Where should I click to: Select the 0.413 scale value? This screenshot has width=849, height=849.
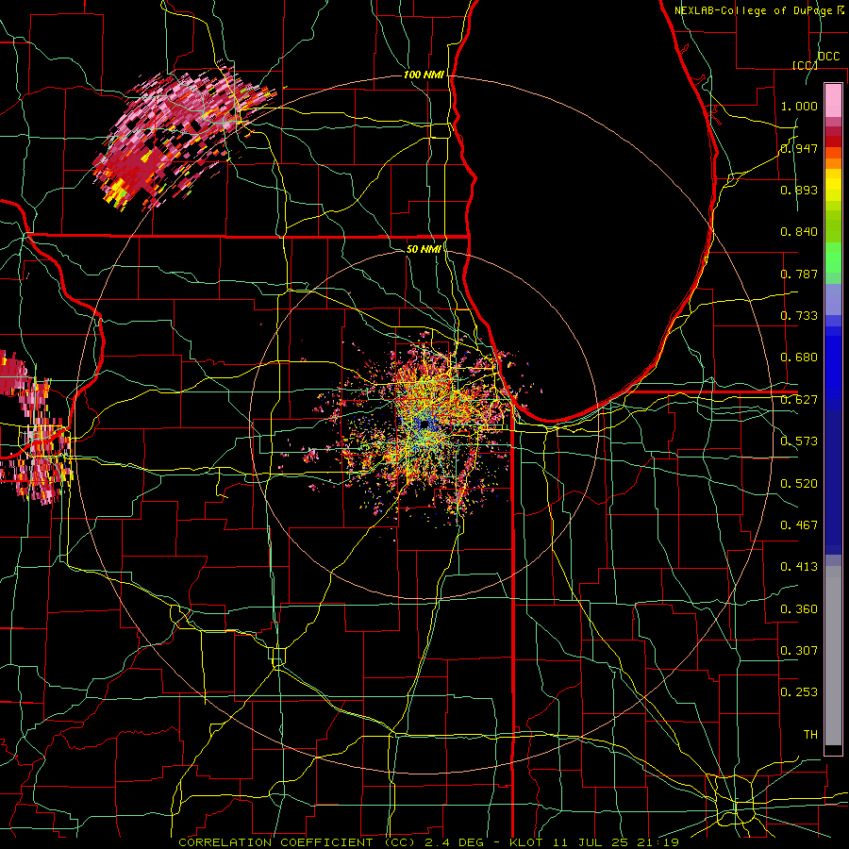799,567
